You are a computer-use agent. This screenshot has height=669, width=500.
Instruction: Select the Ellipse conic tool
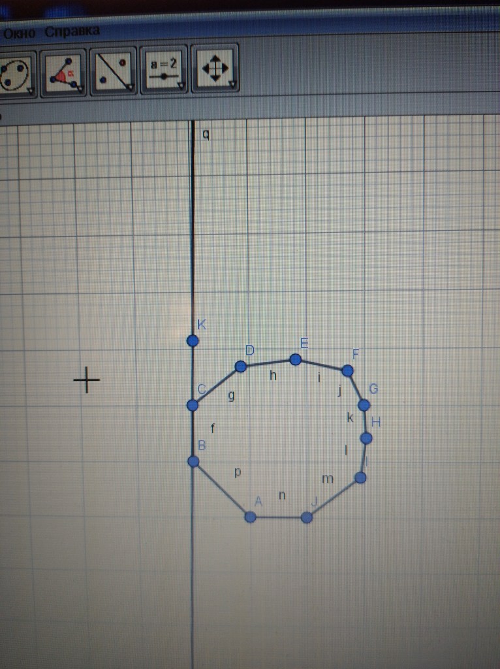pyautogui.click(x=16, y=71)
